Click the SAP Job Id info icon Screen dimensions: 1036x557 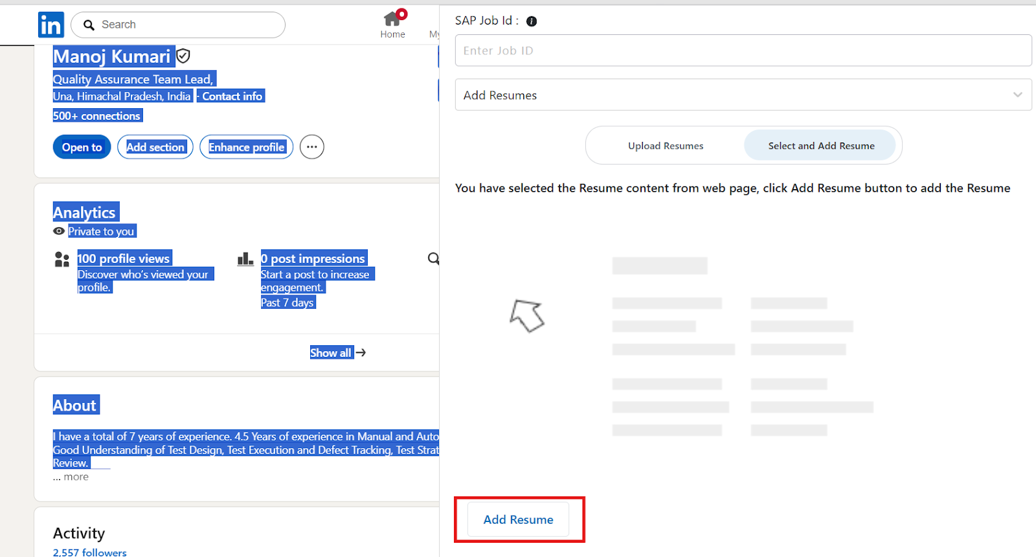(532, 21)
